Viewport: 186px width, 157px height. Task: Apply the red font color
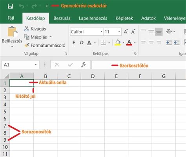(x=129, y=42)
